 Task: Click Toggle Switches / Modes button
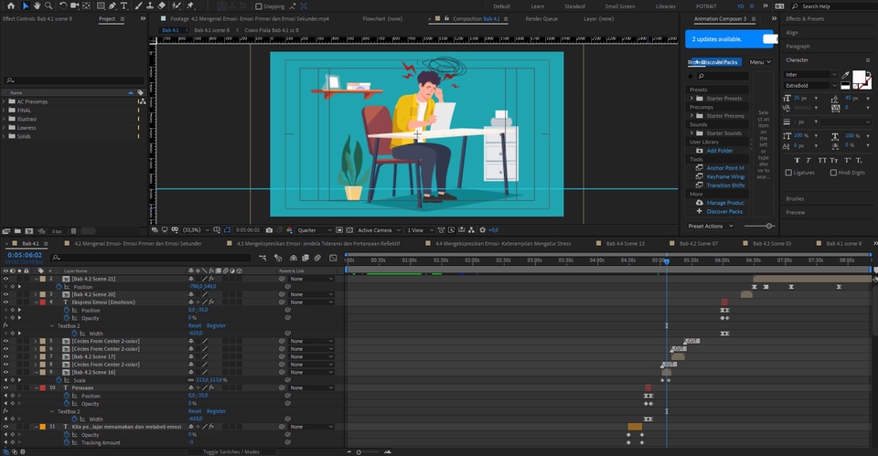[x=230, y=452]
